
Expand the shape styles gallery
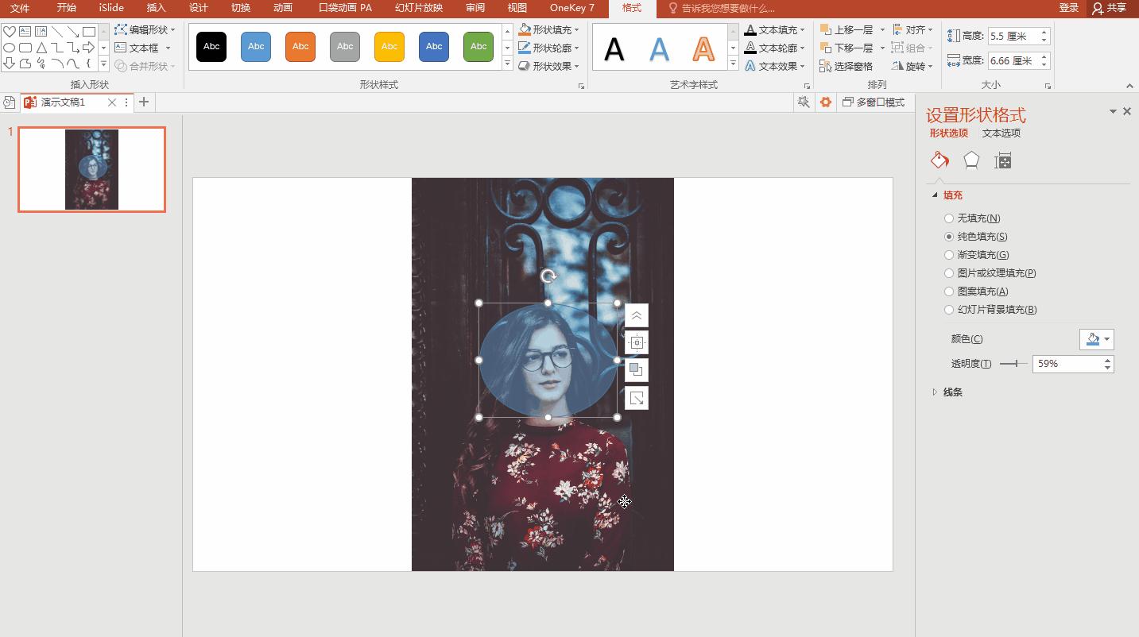click(507, 64)
